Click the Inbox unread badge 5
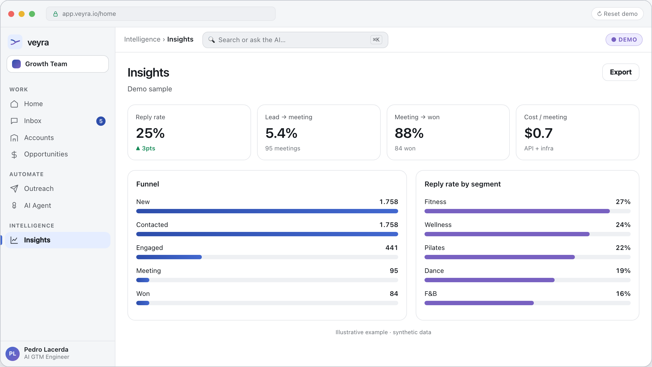The height and width of the screenshot is (367, 652). point(101,121)
